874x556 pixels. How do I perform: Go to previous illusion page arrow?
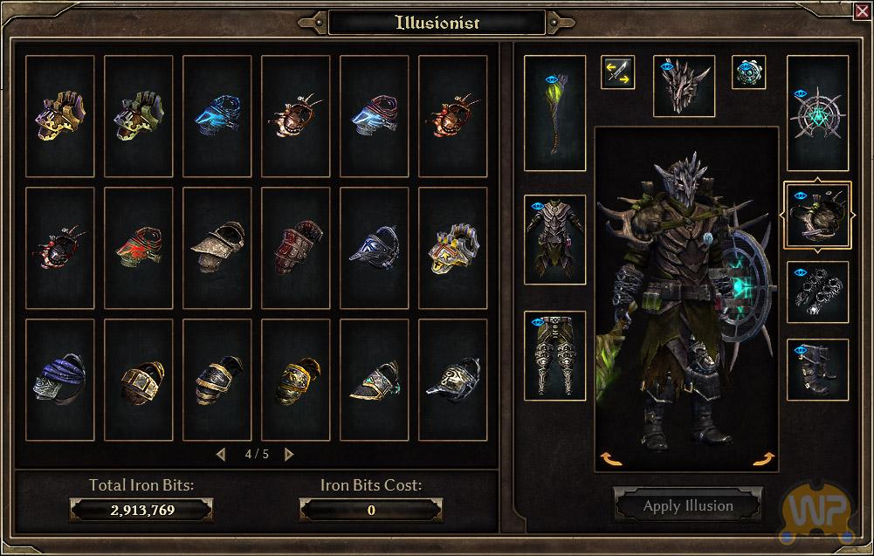pos(221,454)
